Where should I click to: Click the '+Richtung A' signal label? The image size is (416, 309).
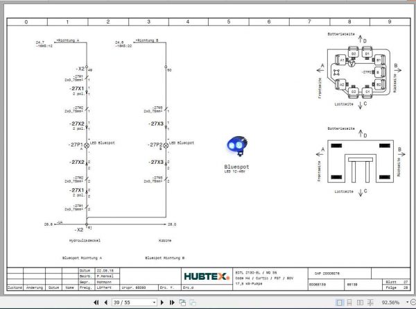coord(67,40)
